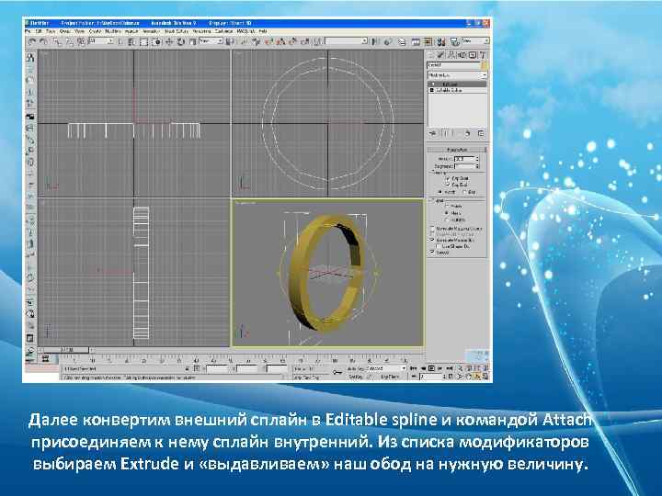
Task: Open the named selection sets dropdown
Action: coord(347,41)
